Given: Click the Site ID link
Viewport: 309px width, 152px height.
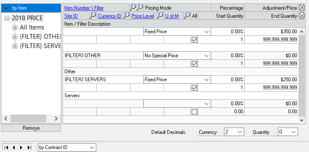Looking at the screenshot, I should 71,16.
